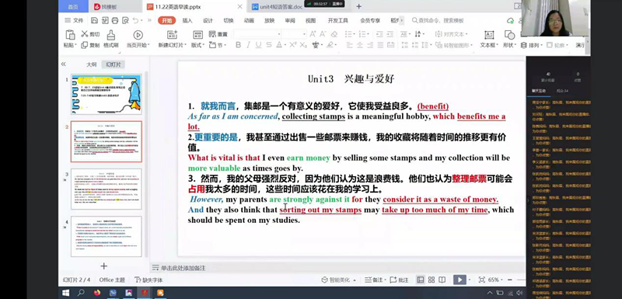
Task: Click the Paste clipboard icon
Action: (x=70, y=35)
